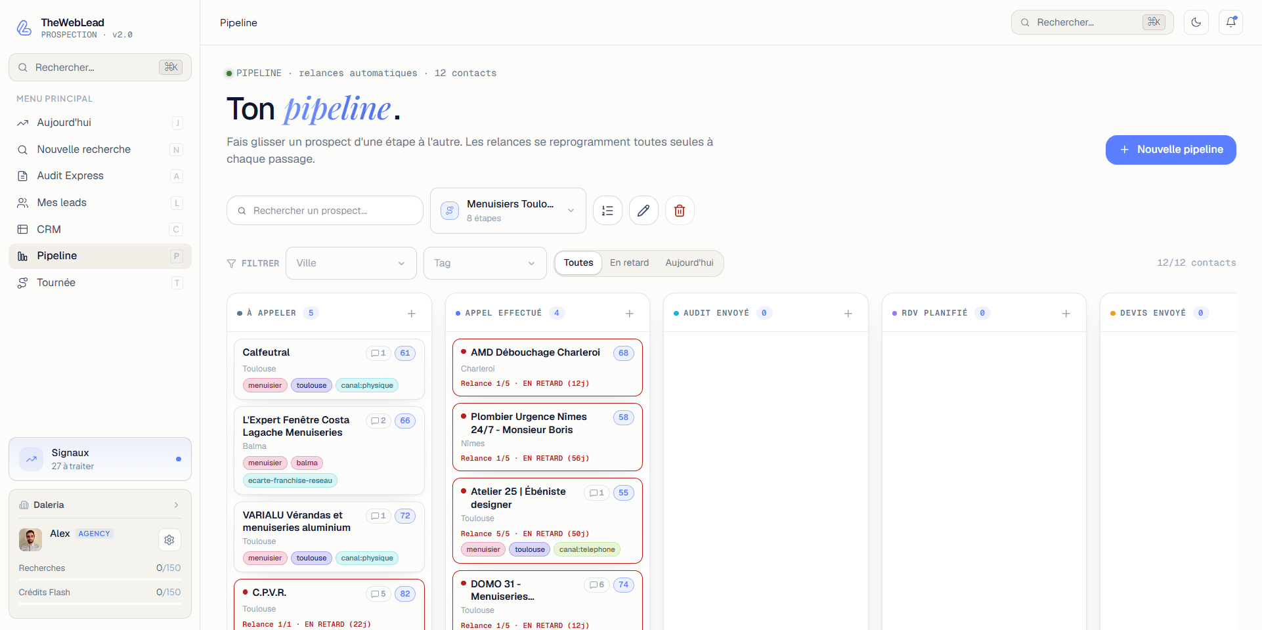Screen dimensions: 1262x630
Task: Click Alex profile avatar
Action: click(30, 539)
